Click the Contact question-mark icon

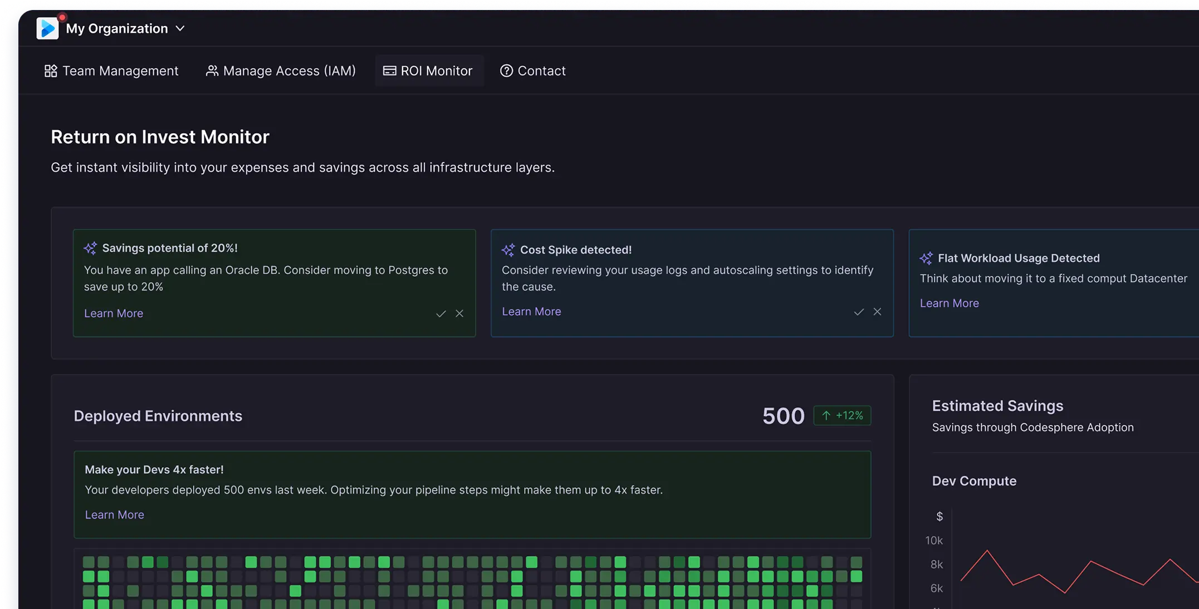(506, 71)
